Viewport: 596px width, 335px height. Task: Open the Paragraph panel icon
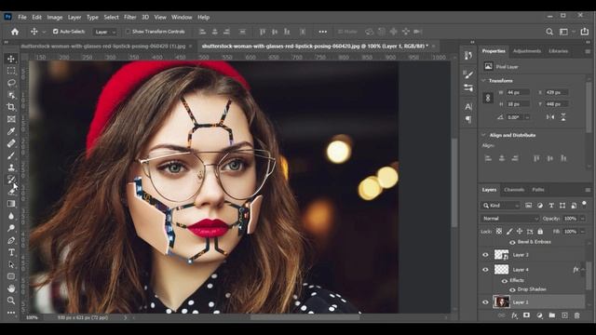click(x=468, y=119)
